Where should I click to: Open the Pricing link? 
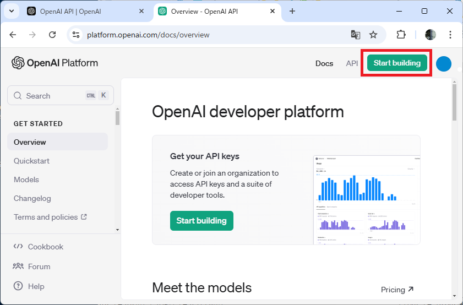click(397, 290)
